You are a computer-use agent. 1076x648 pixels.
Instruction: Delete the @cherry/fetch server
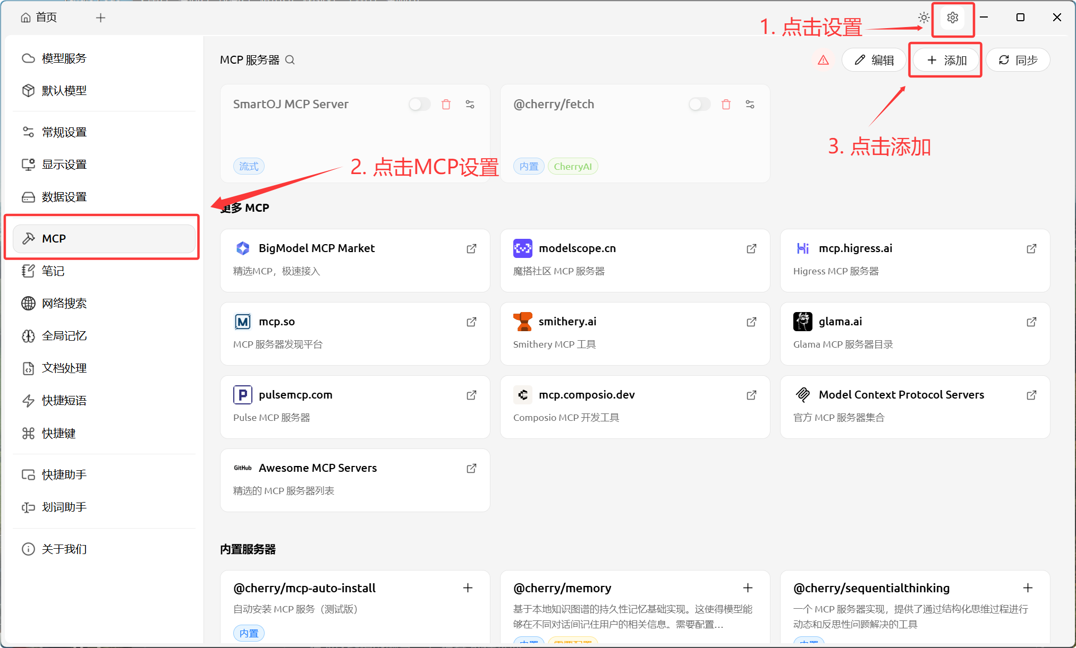coord(726,104)
